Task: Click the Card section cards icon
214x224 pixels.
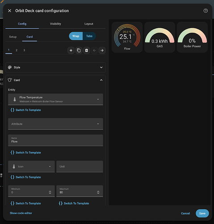Action: [10, 80]
